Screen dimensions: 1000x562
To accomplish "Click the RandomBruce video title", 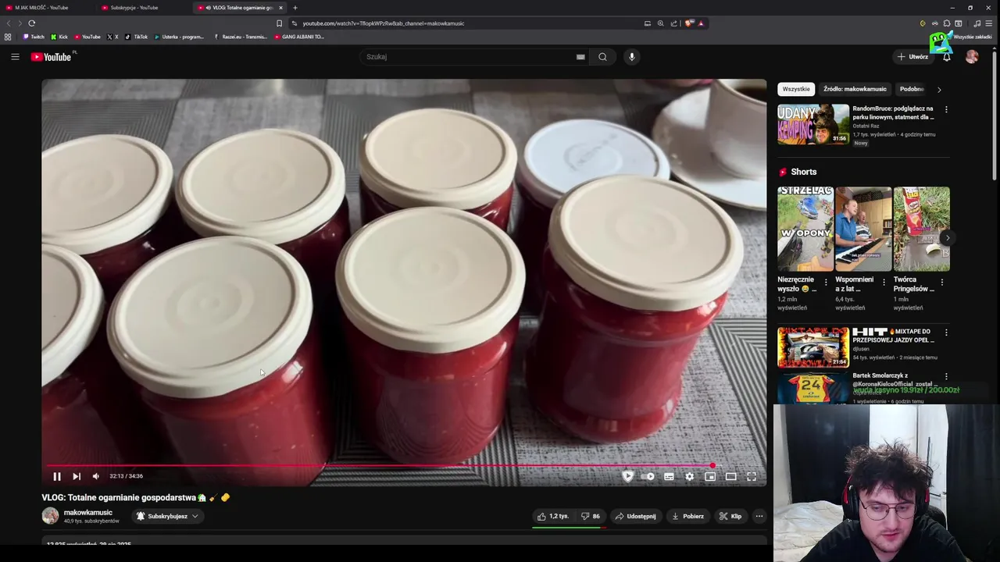I will click(x=894, y=113).
